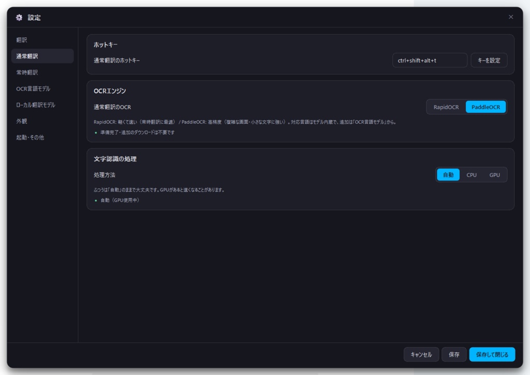Click the 通常翻訳のホットキー label
The width and height of the screenshot is (530, 375).
tap(116, 61)
